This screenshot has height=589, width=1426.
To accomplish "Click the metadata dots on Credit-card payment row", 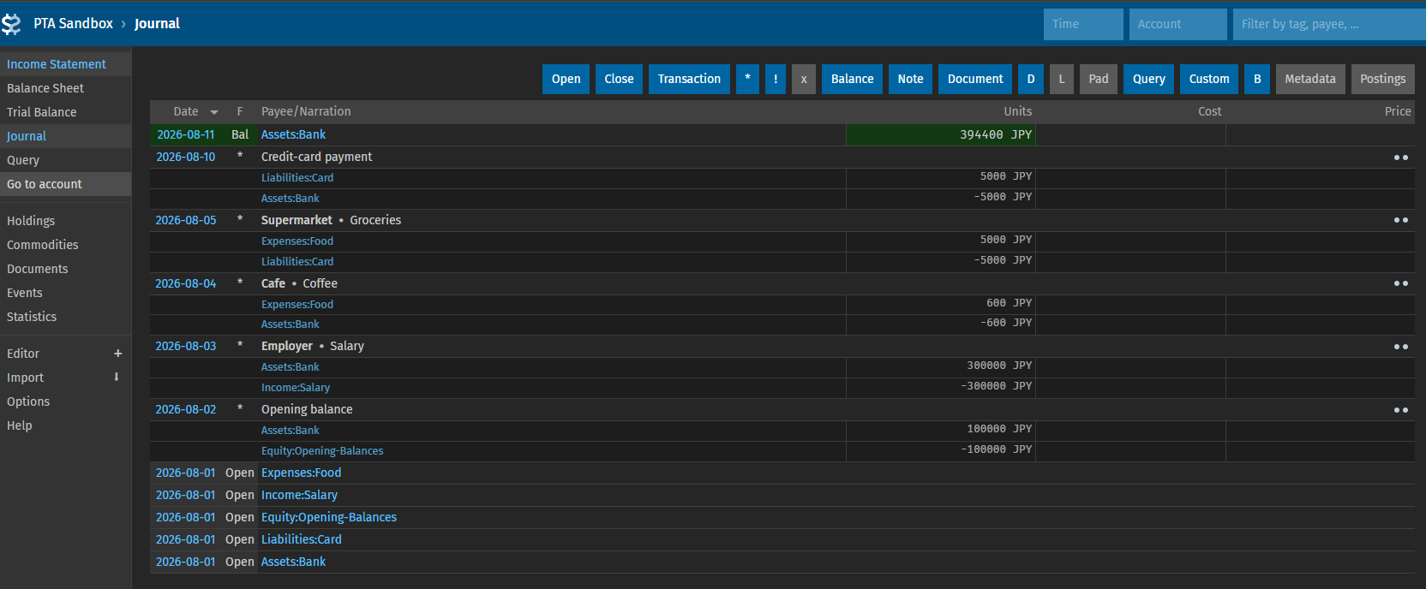I will (1400, 158).
